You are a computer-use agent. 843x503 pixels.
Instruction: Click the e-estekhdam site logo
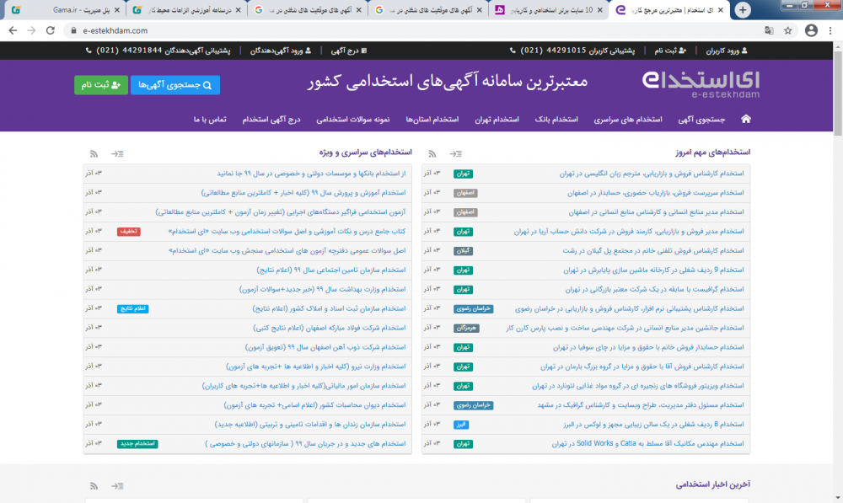click(x=701, y=84)
